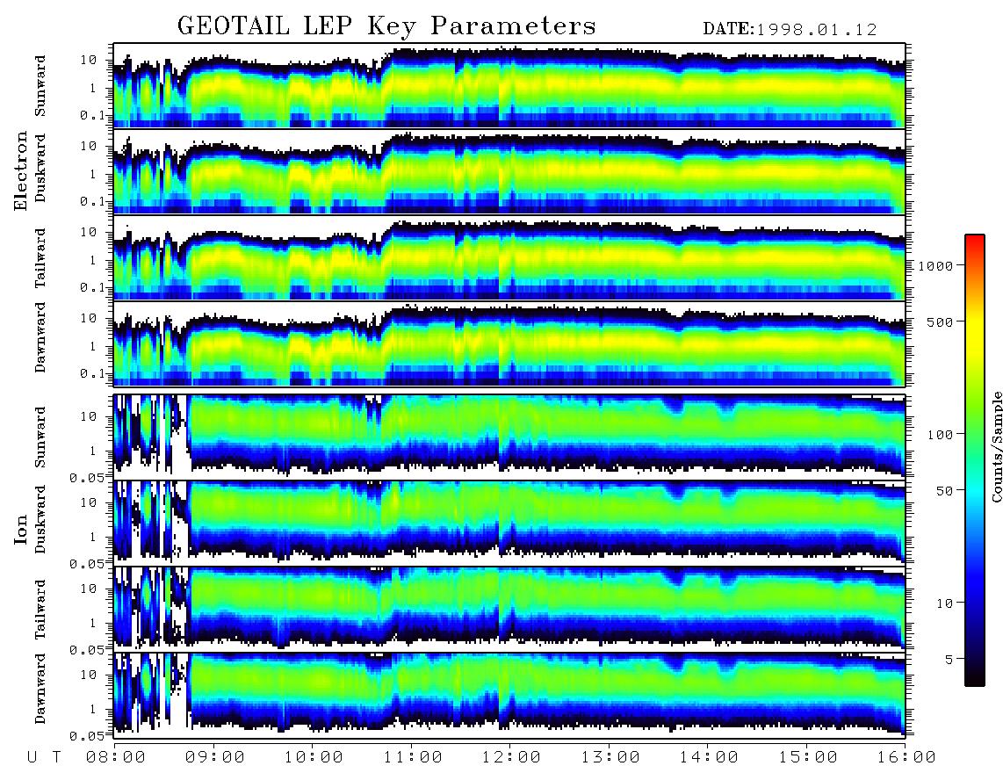Click the Electron Tailward spectrogram panel
Screen dimensions: 1003x773
click(x=509, y=258)
